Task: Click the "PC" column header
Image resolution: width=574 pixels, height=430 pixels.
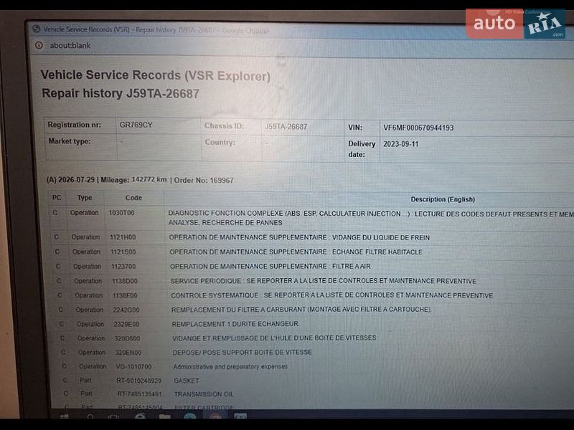Action: pyautogui.click(x=57, y=198)
